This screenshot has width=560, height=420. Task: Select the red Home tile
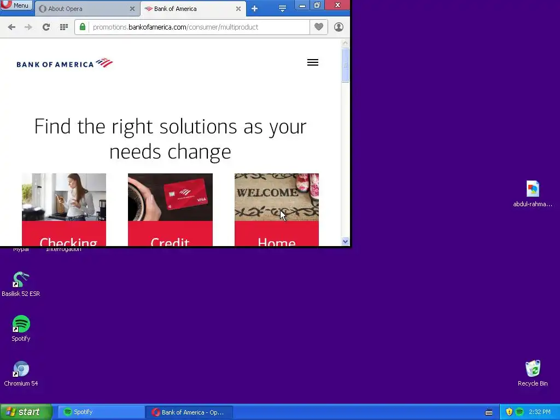(x=276, y=234)
